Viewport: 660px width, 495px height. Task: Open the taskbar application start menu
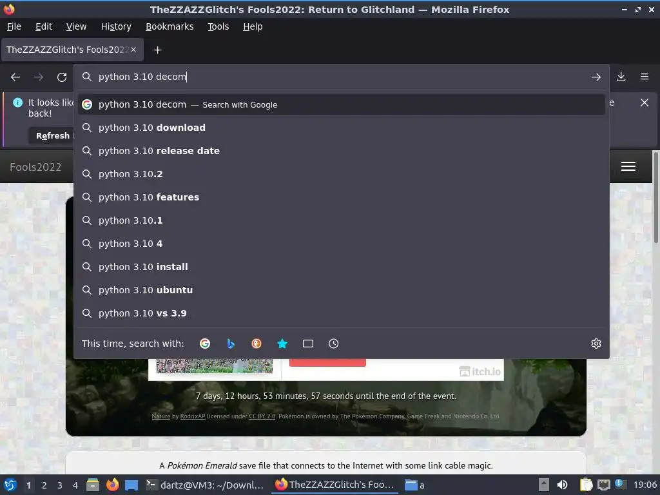pyautogui.click(x=10, y=485)
